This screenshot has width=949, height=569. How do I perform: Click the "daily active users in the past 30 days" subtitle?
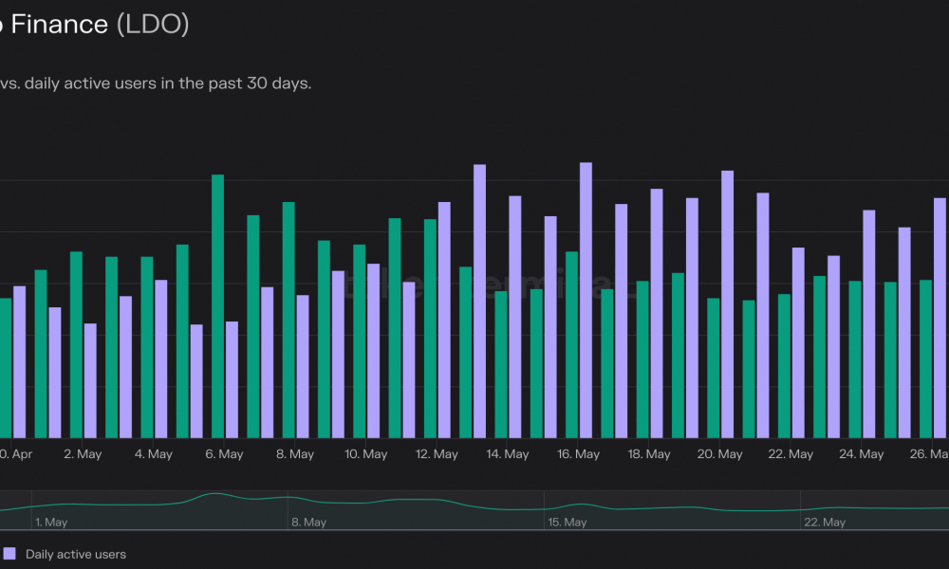[168, 83]
